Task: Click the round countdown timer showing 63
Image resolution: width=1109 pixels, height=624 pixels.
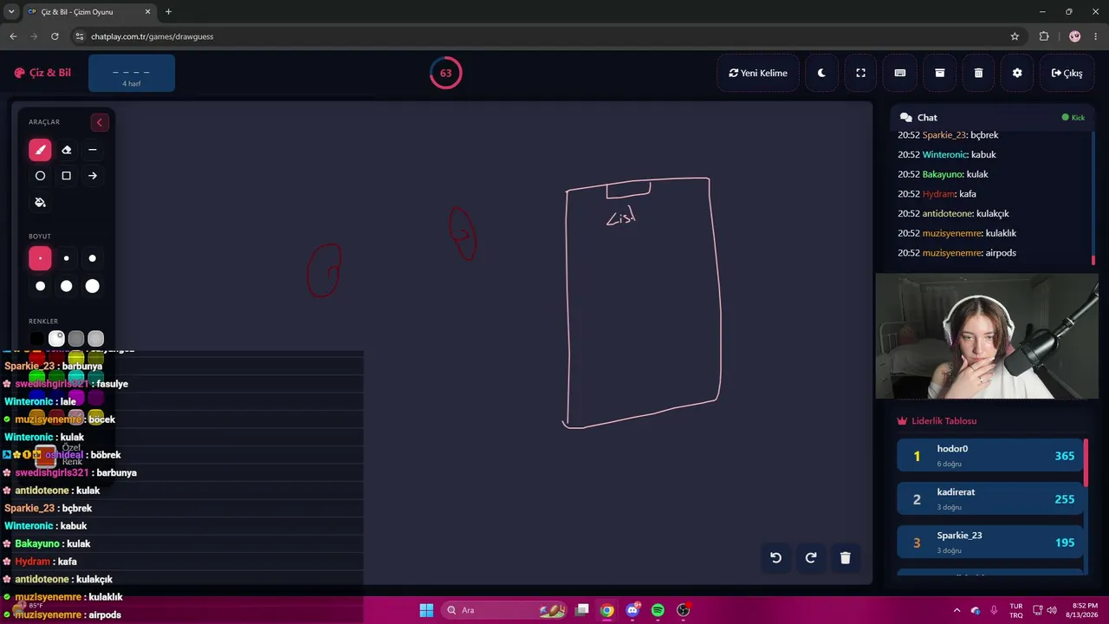Action: coord(445,73)
